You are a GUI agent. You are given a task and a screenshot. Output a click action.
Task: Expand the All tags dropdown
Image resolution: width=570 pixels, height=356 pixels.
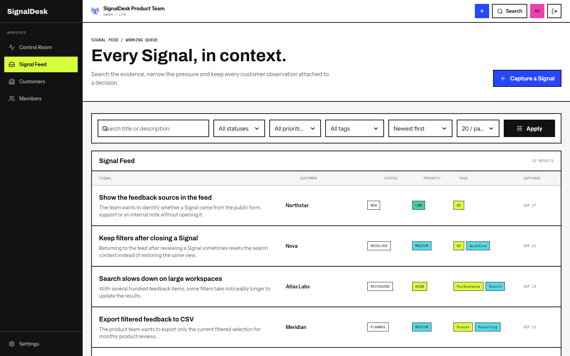point(354,129)
